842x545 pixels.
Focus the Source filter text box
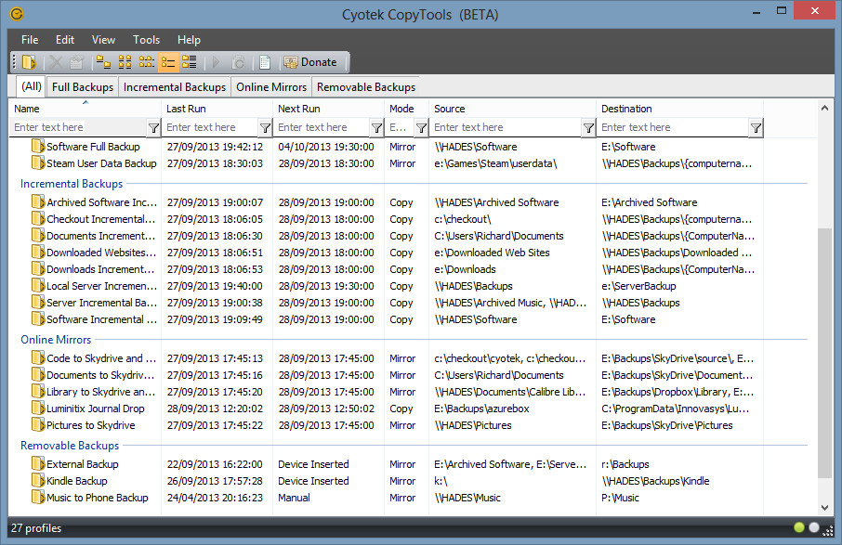point(507,128)
